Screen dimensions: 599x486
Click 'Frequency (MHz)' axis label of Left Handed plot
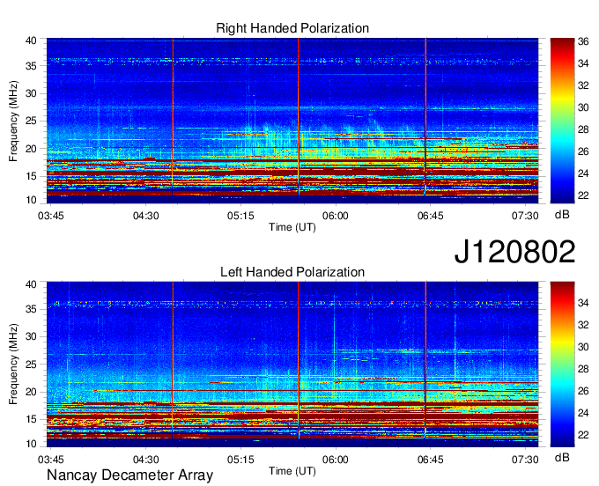[13, 364]
